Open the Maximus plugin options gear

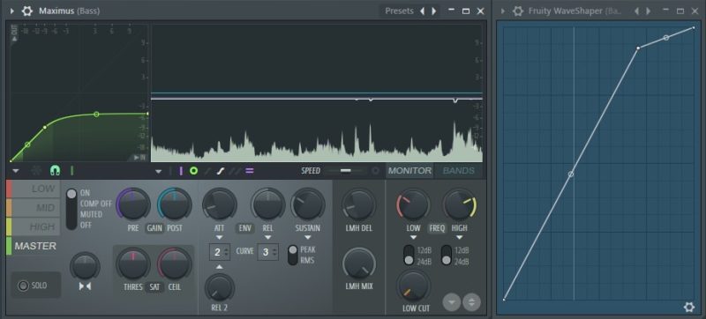point(27,11)
